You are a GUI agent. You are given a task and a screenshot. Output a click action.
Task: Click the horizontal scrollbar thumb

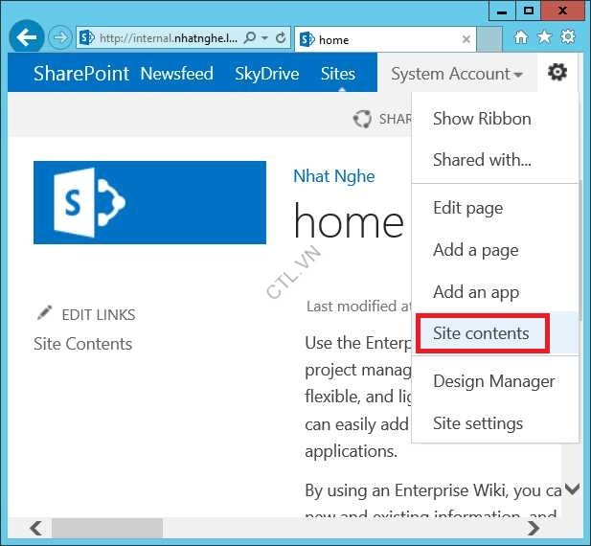[107, 529]
